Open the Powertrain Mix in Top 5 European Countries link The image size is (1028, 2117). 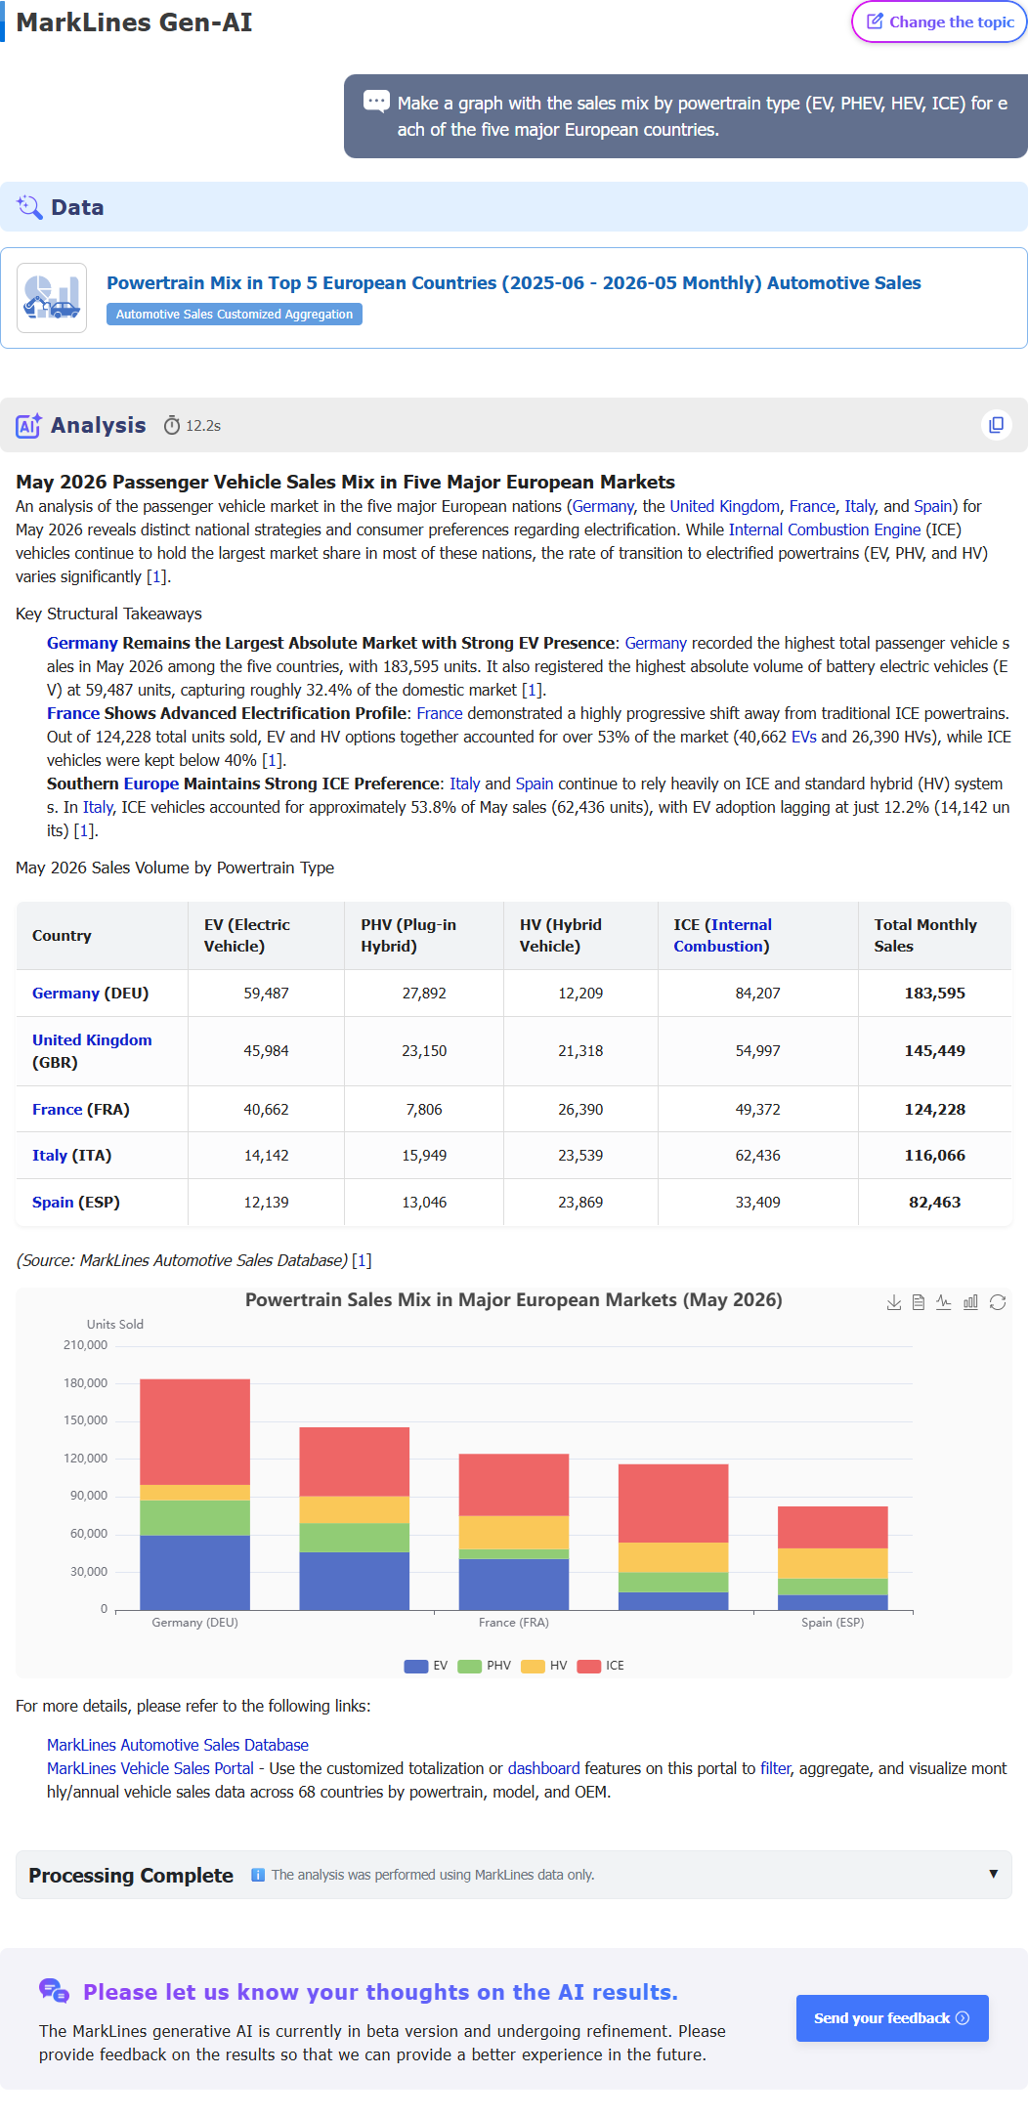pyautogui.click(x=514, y=282)
